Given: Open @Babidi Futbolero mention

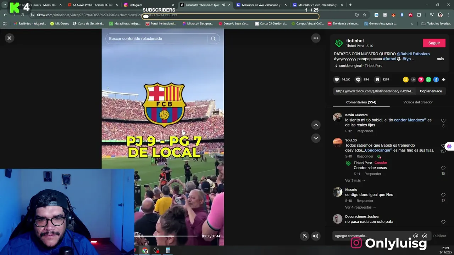Looking at the screenshot, I should coord(413,54).
